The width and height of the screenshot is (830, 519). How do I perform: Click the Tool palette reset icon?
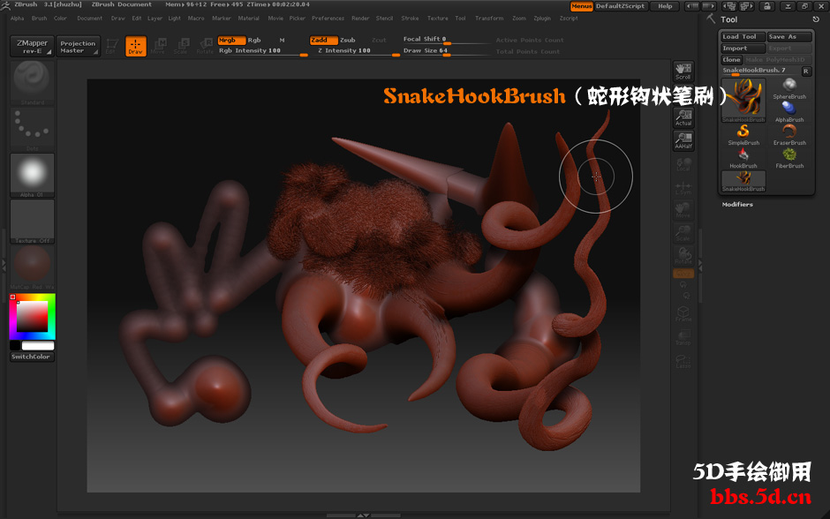(816, 19)
